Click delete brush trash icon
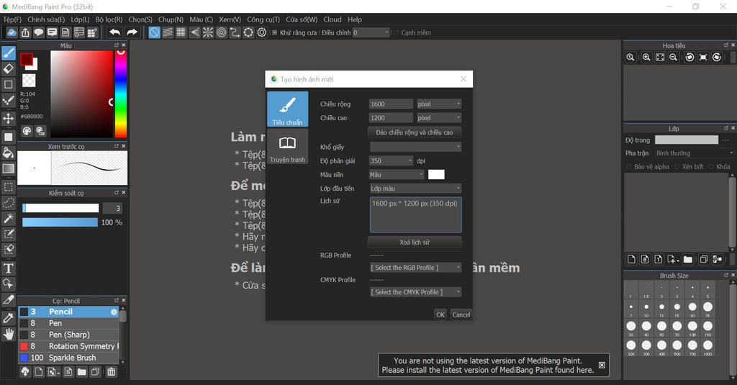 111,372
